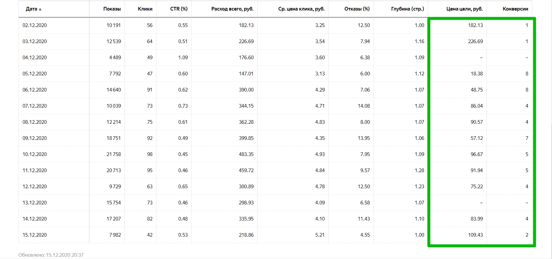Select the 05.12.2020 date cell
This screenshot has height=259, width=552.
[x=35, y=74]
